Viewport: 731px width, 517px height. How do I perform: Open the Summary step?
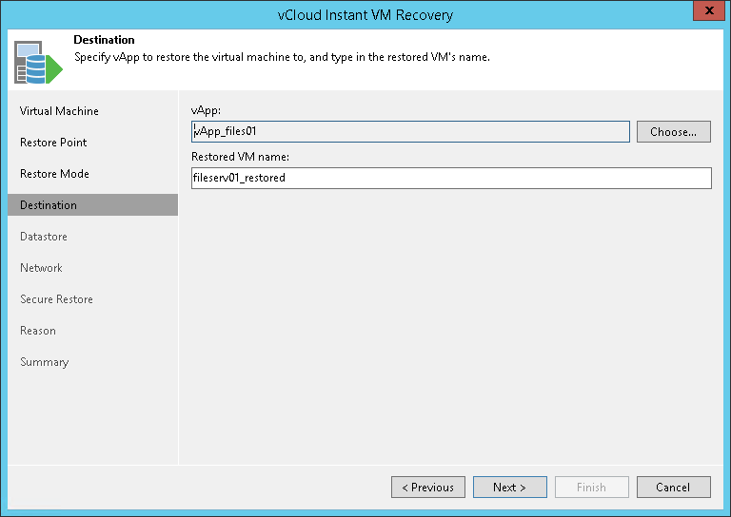tap(44, 362)
